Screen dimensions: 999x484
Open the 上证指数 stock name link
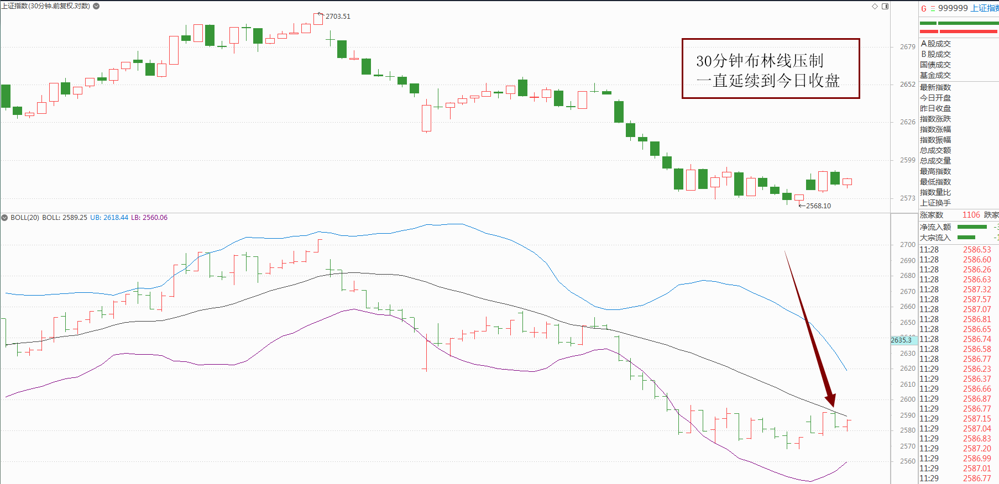tap(985, 8)
